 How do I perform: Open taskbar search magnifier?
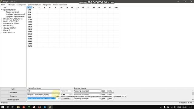pyautogui.click(x=8, y=107)
